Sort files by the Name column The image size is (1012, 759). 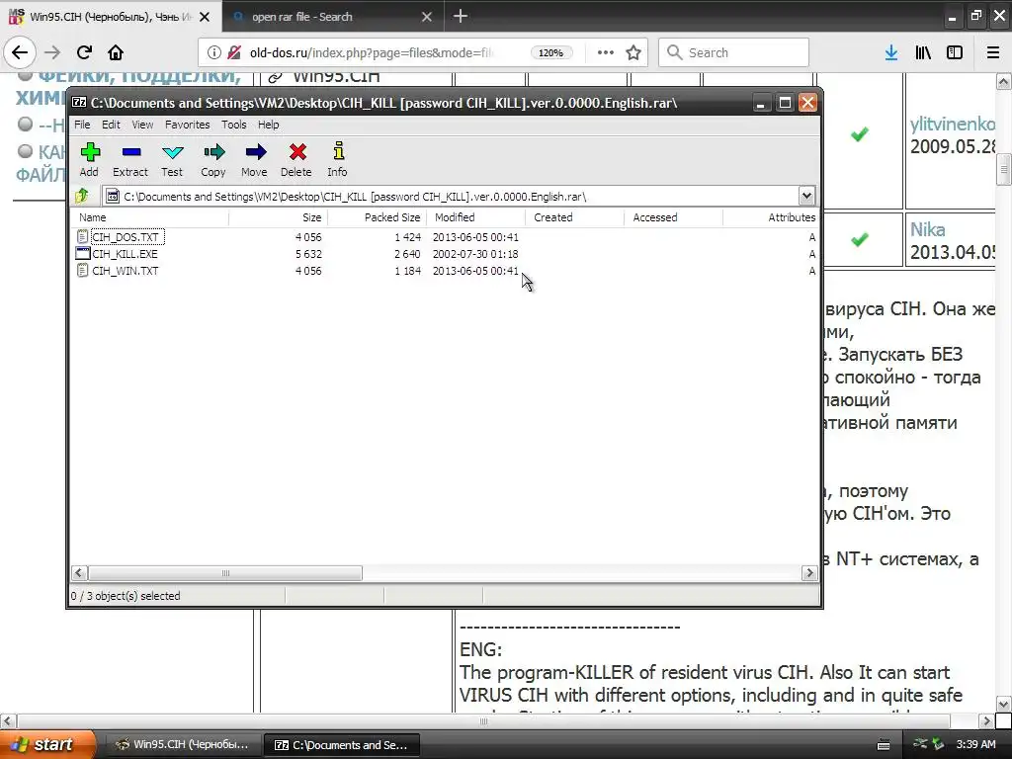pos(151,217)
